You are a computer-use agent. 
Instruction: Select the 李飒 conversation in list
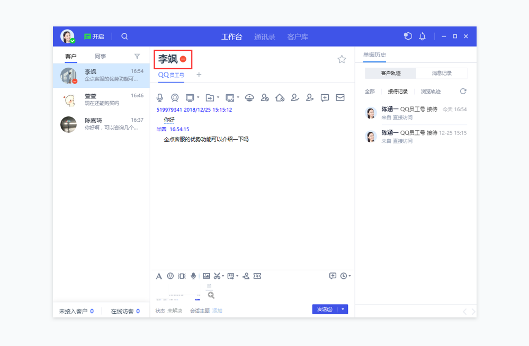click(x=101, y=76)
